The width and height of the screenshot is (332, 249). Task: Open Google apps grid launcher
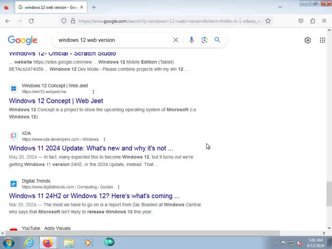(323, 40)
